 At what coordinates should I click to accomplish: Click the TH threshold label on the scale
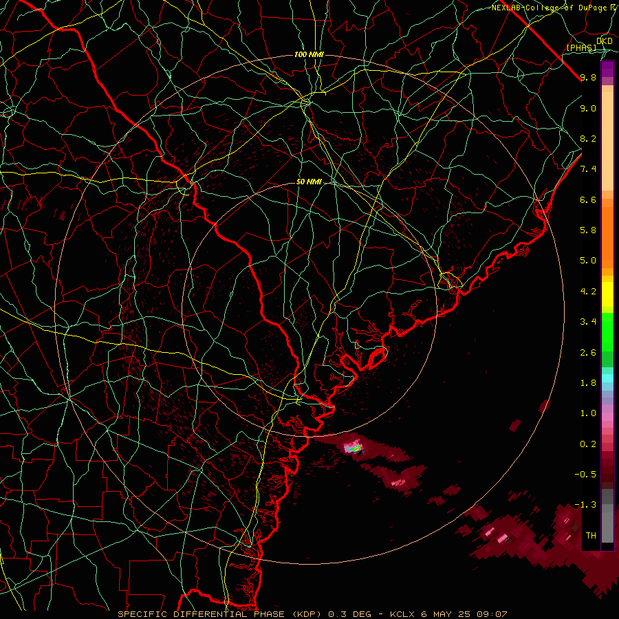click(591, 535)
